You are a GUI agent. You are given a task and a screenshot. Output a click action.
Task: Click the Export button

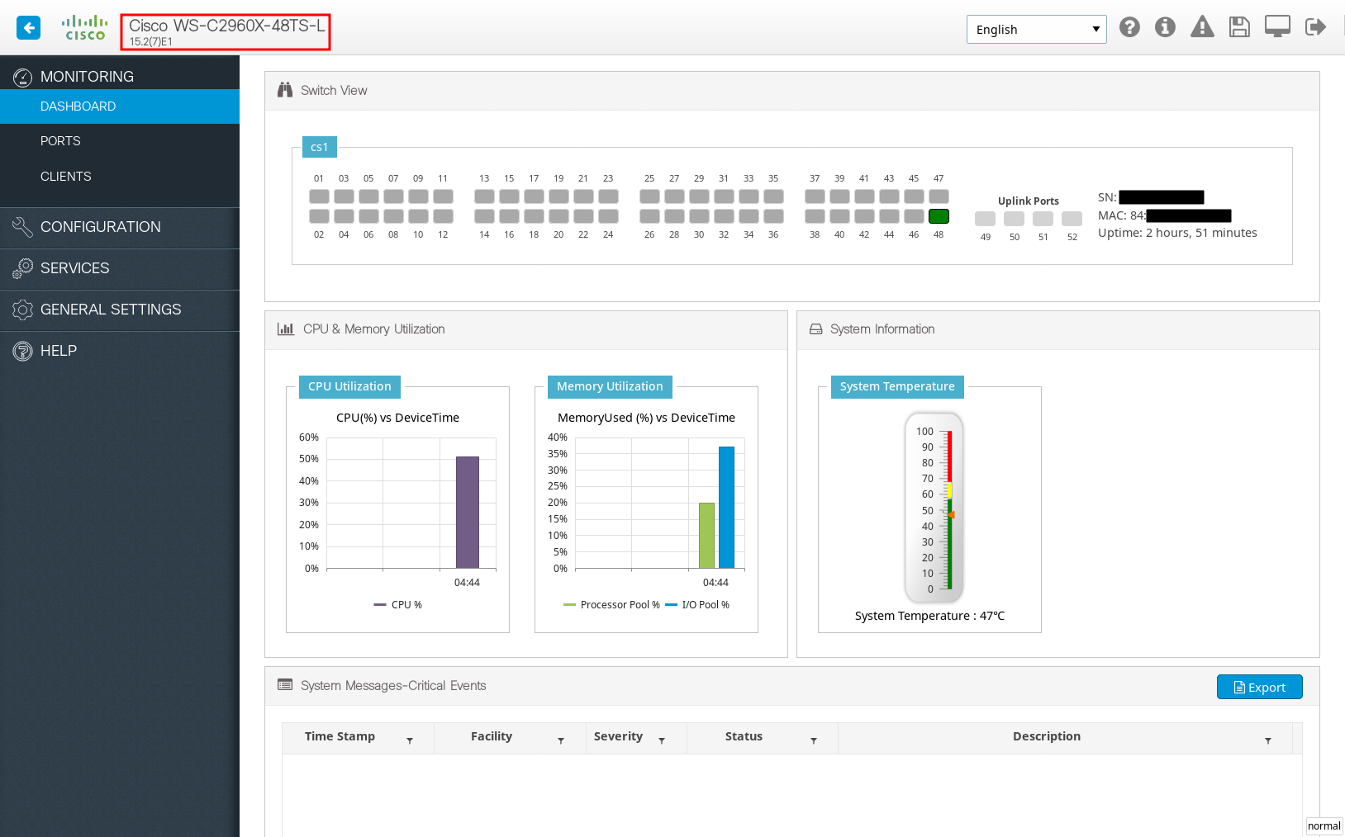(x=1259, y=687)
